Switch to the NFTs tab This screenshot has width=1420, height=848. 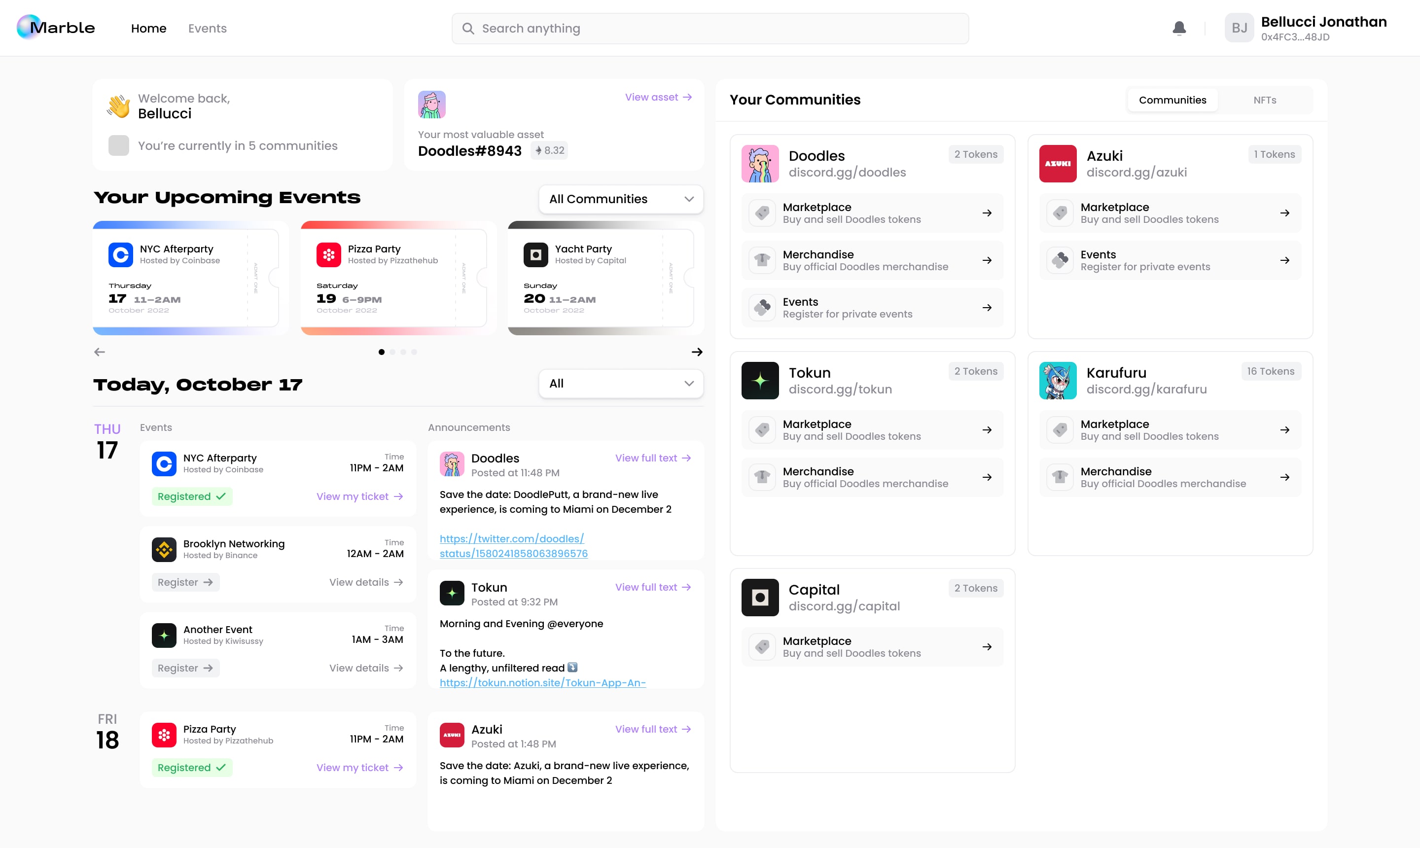click(x=1265, y=100)
